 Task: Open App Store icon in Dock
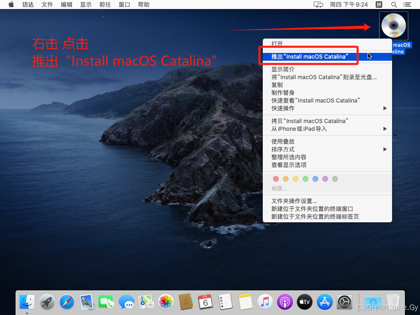tap(324, 302)
